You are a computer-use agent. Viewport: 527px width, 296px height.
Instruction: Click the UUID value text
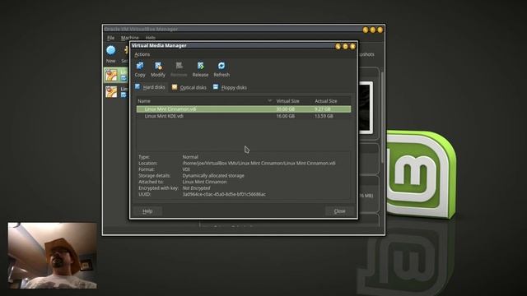224,194
